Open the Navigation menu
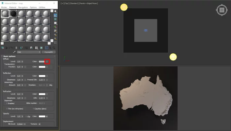 pyautogui.click(x=23, y=7)
